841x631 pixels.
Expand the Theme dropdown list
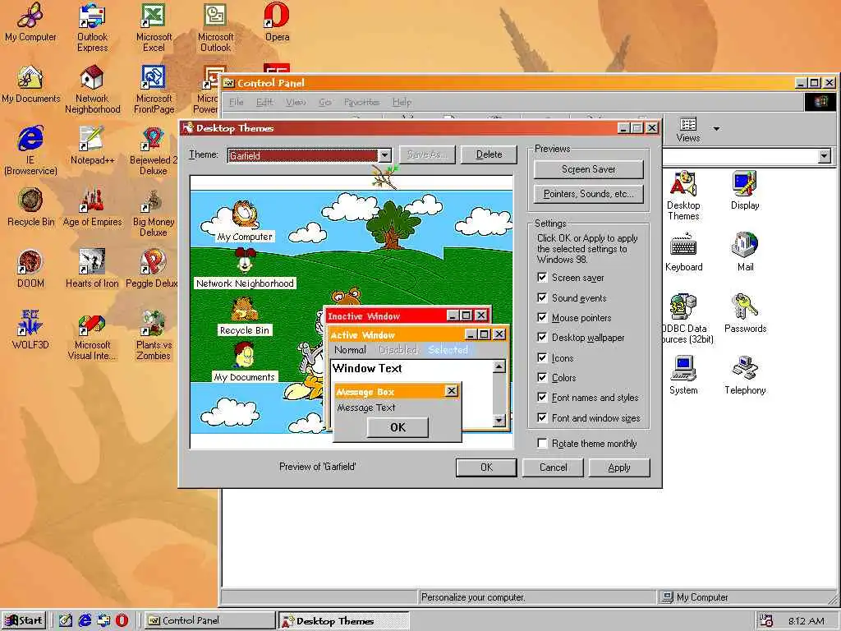click(384, 155)
